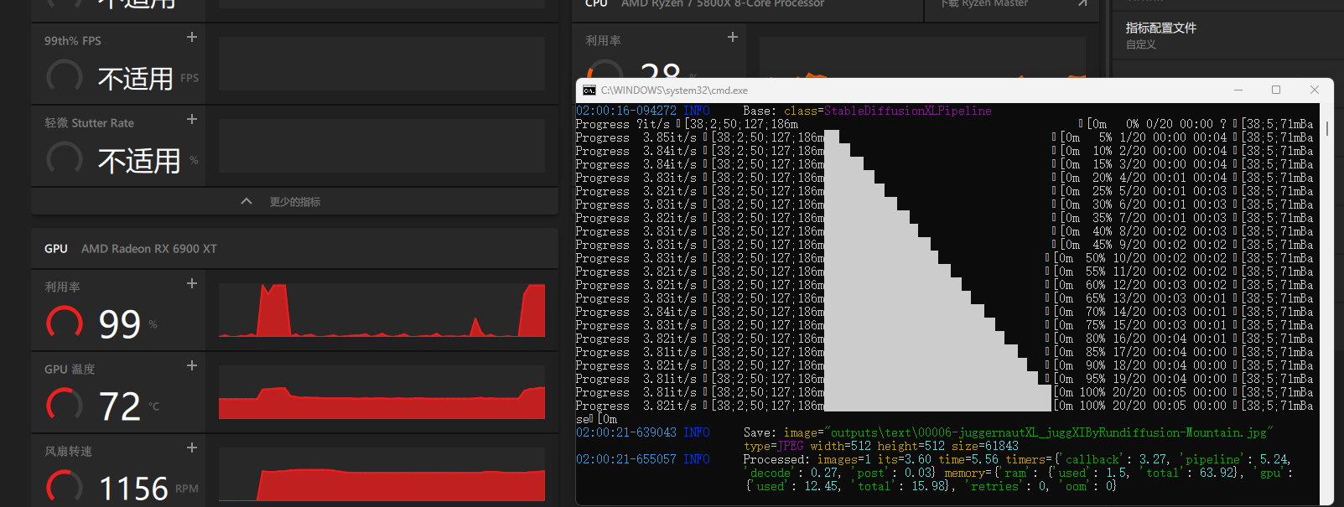Viewport: 1344px width, 507px height.
Task: Collapse the list via 更少的指标
Action: [282, 202]
